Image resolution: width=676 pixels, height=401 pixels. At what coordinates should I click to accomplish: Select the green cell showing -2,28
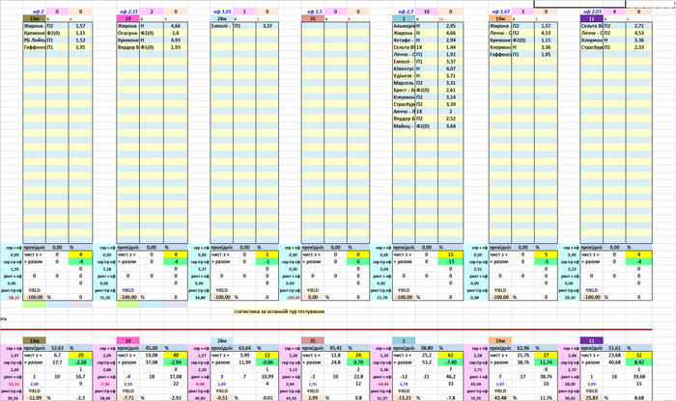click(80, 362)
